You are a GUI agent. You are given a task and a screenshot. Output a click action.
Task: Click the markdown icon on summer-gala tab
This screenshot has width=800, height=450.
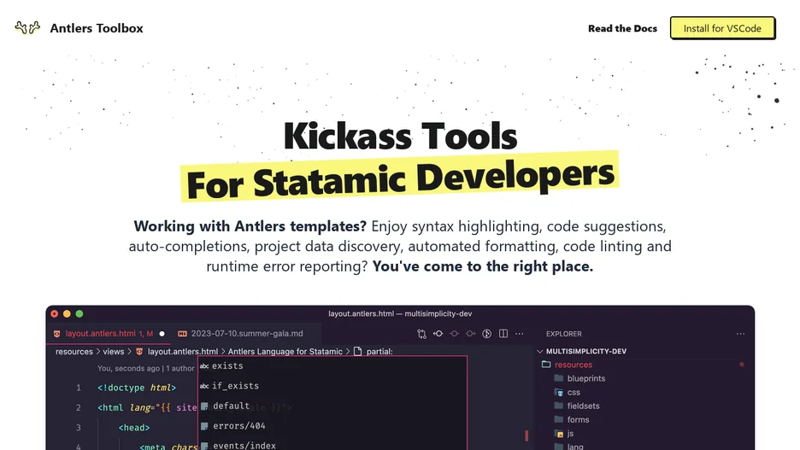coord(182,334)
